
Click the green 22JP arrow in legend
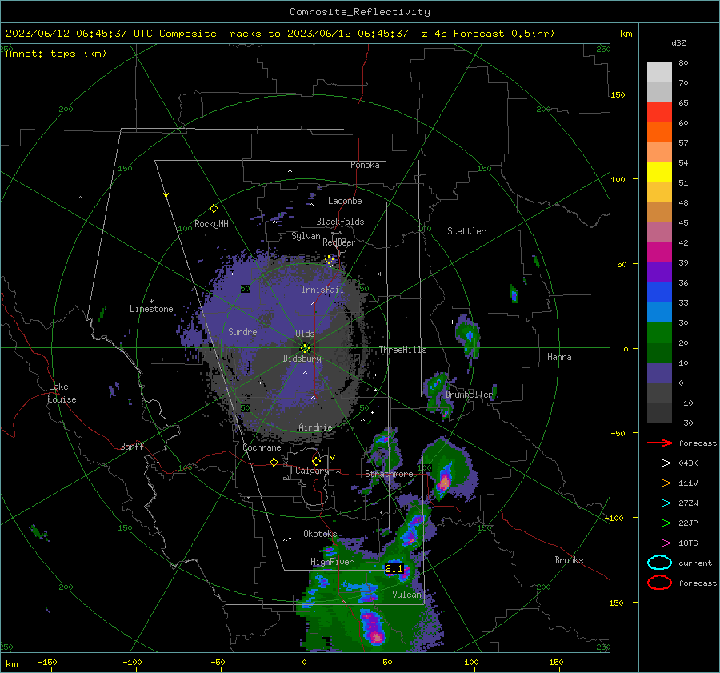(659, 523)
